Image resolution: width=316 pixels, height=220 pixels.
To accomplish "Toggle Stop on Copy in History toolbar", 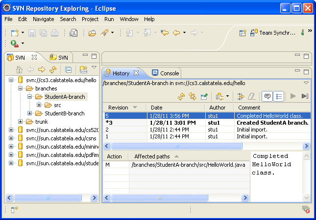I will [x=241, y=96].
